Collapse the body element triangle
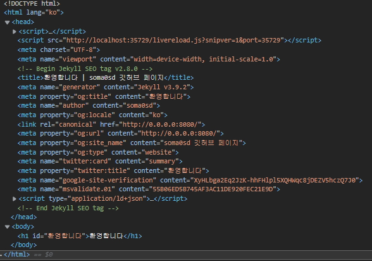The height and width of the screenshot is (261, 372). tap(7, 227)
